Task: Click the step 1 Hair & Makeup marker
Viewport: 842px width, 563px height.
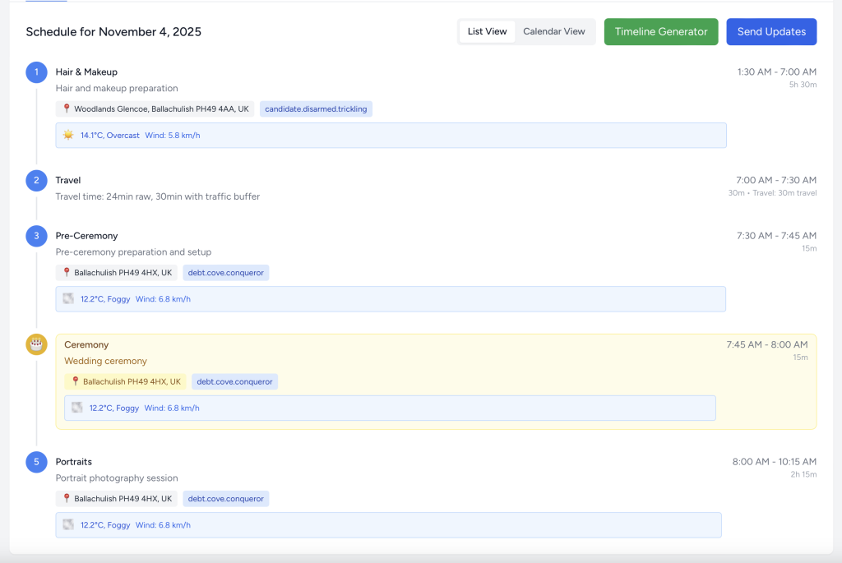Action: click(x=36, y=72)
